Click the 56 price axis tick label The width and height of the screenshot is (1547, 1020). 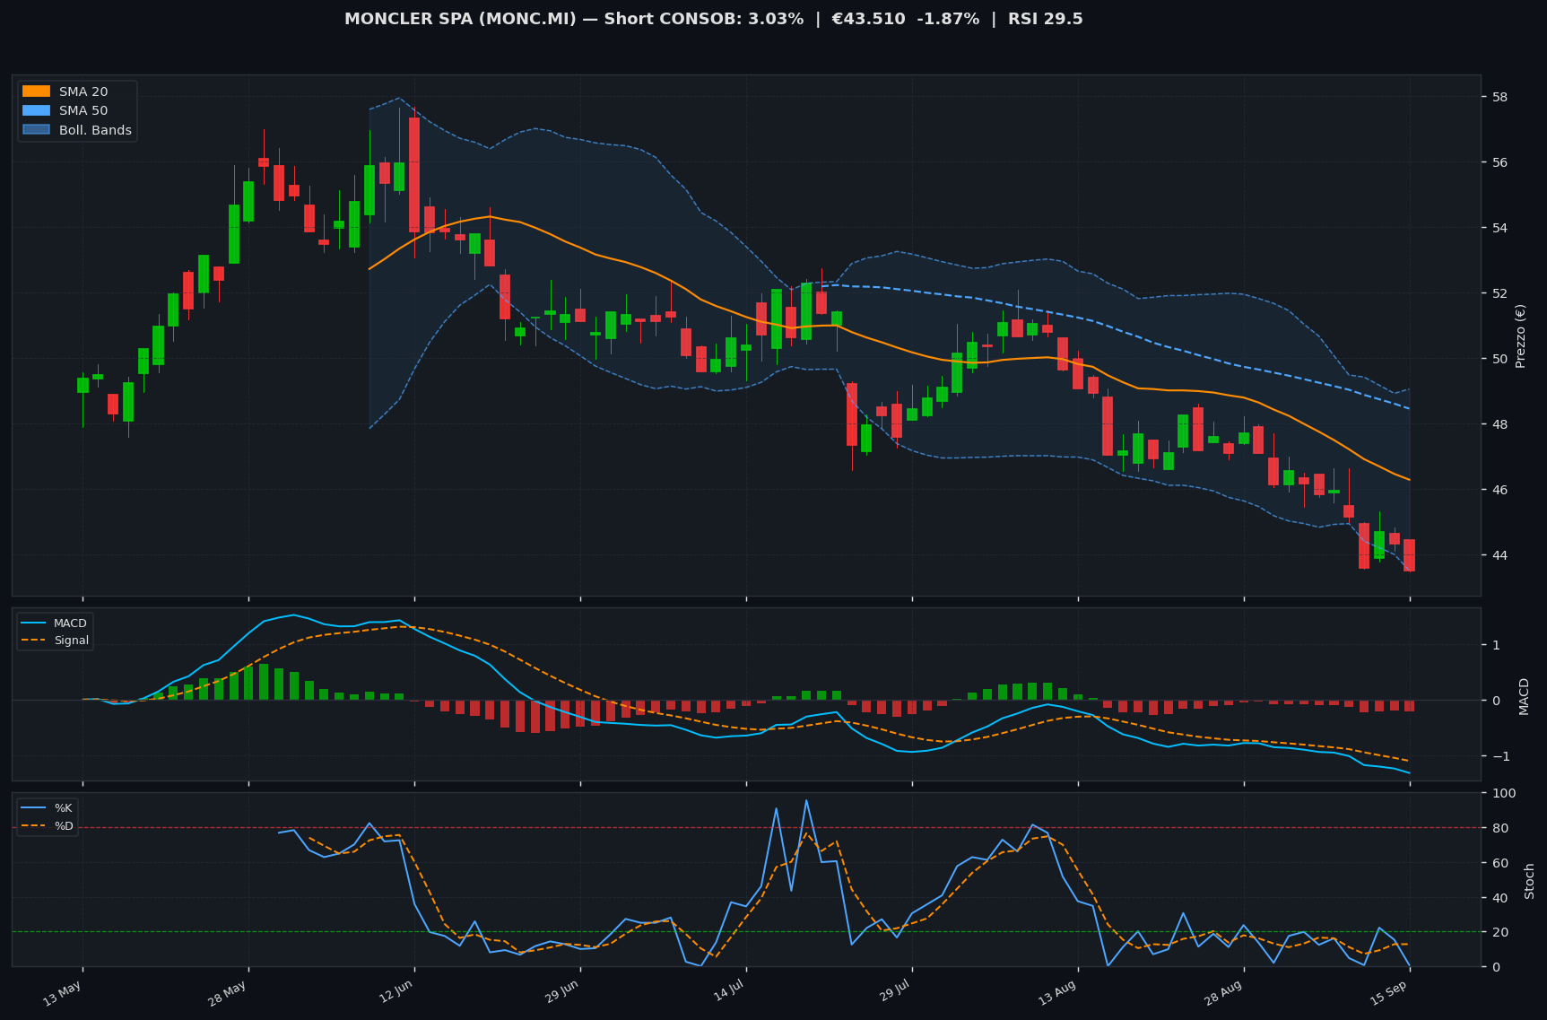[1499, 162]
